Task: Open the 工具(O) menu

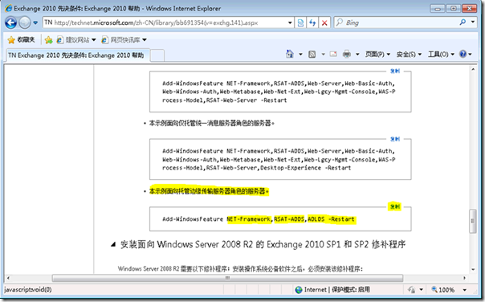Action: 441,55
